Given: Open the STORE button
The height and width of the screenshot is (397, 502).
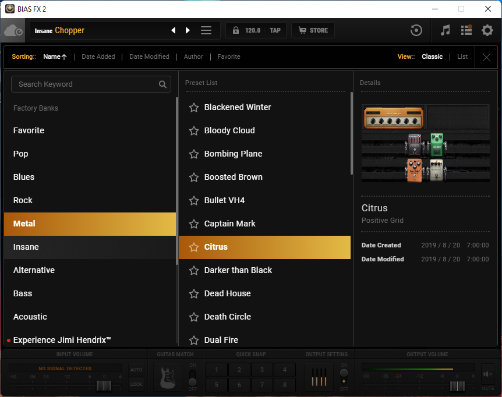Looking at the screenshot, I should 313,30.
